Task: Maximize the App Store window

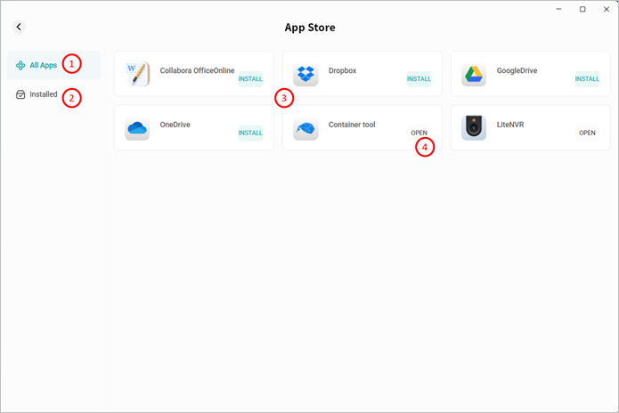Action: [582, 9]
